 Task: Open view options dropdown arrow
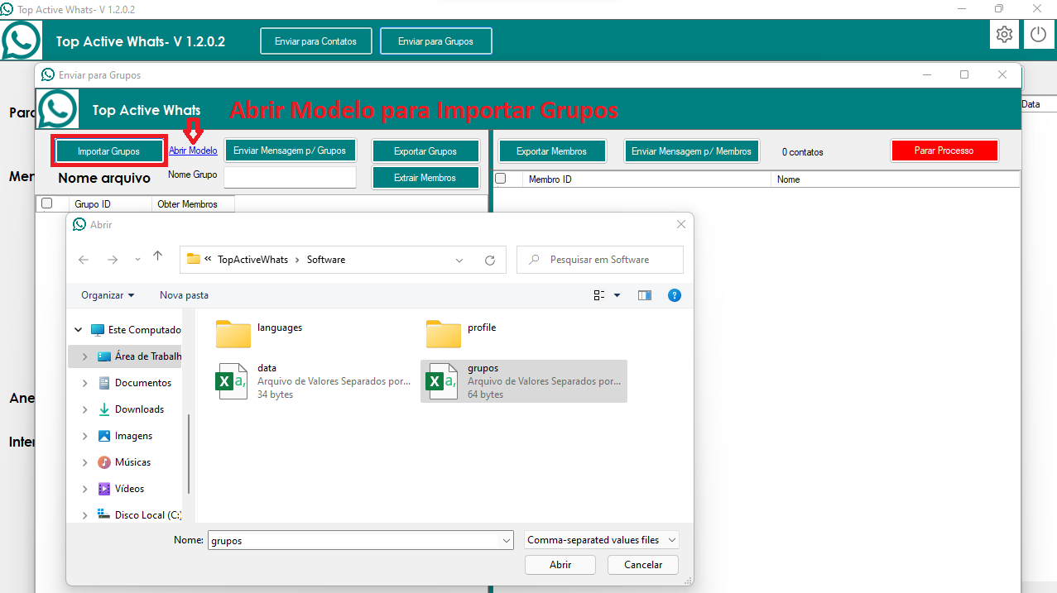(617, 295)
